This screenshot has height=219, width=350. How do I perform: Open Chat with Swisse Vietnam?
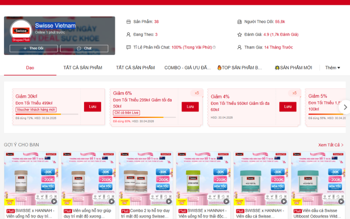click(x=84, y=48)
